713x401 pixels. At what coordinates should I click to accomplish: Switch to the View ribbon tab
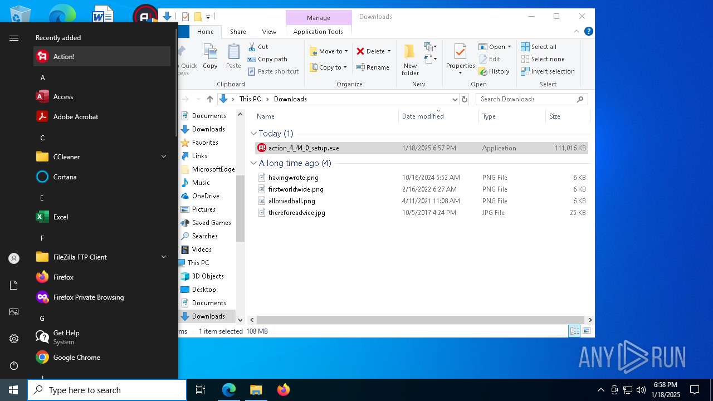tap(269, 32)
